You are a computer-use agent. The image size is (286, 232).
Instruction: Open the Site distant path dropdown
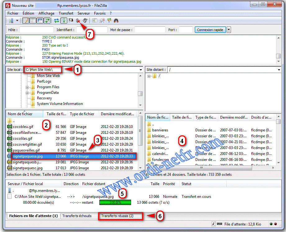pos(279,70)
